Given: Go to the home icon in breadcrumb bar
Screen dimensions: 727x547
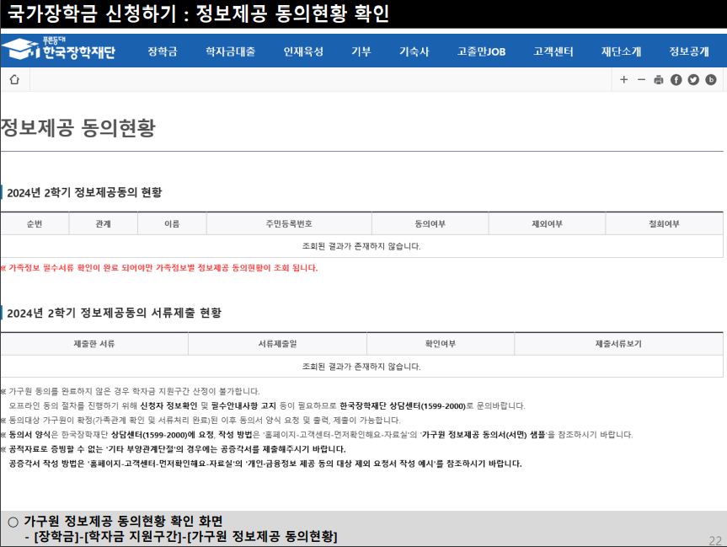Looking at the screenshot, I should 14,80.
